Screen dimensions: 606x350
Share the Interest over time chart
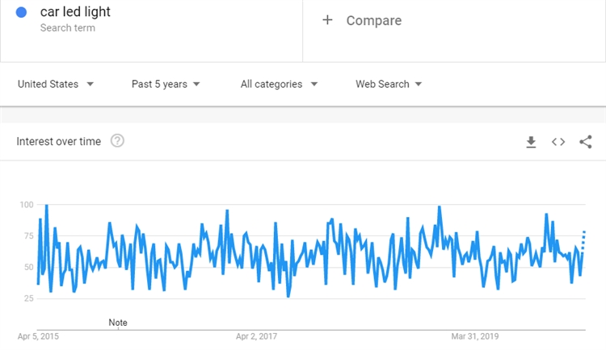(x=586, y=142)
